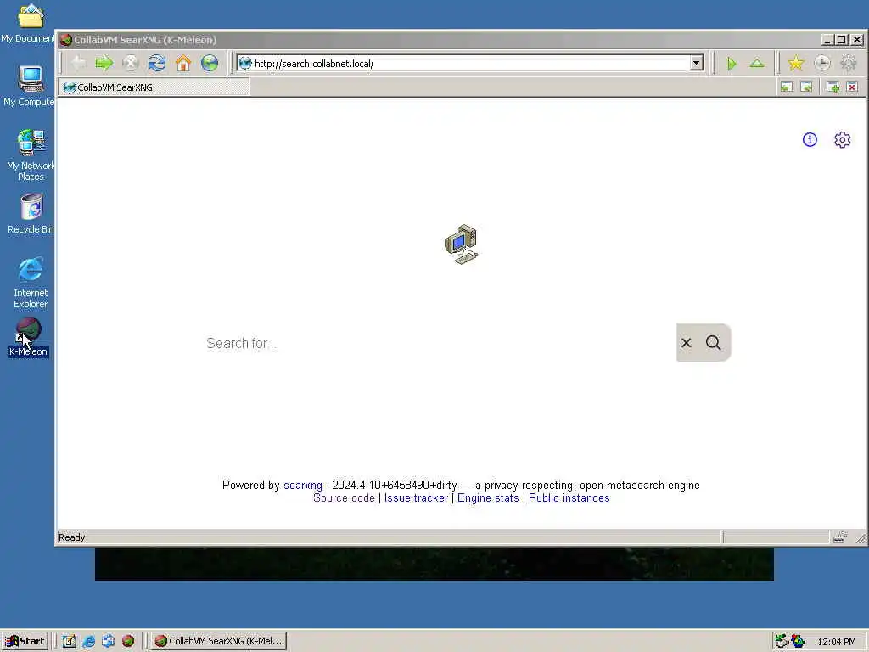The image size is (869, 652).
Task: Open the Start menu
Action: (x=25, y=641)
